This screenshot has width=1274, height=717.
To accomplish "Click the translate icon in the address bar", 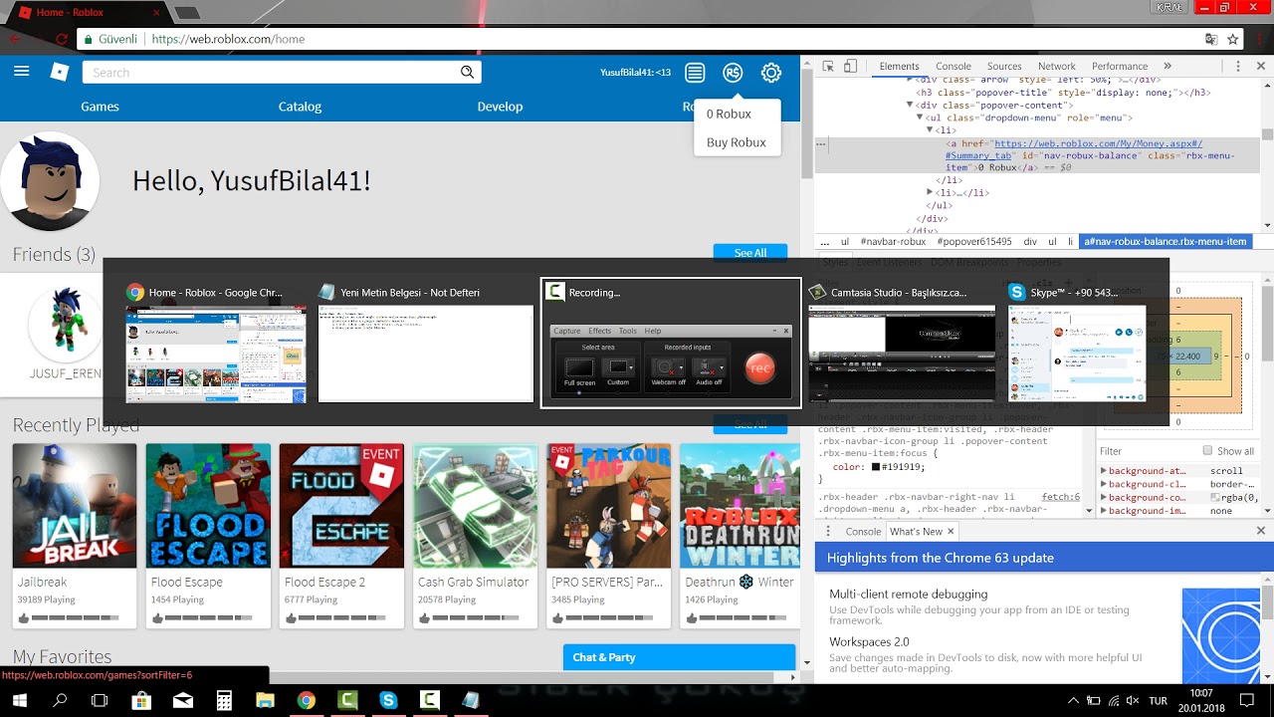I will click(x=1210, y=39).
